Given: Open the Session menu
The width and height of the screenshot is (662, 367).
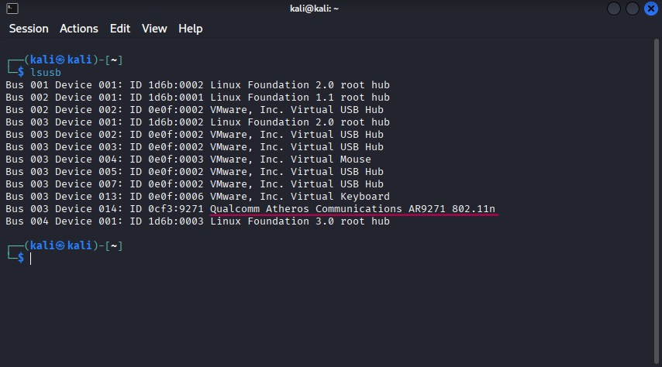Looking at the screenshot, I should point(29,29).
